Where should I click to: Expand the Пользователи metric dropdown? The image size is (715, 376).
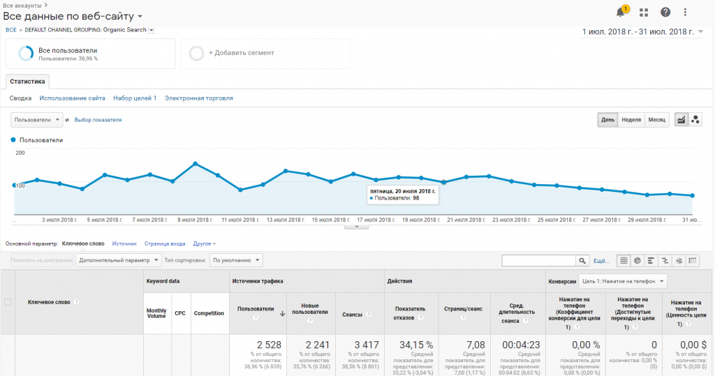(37, 120)
